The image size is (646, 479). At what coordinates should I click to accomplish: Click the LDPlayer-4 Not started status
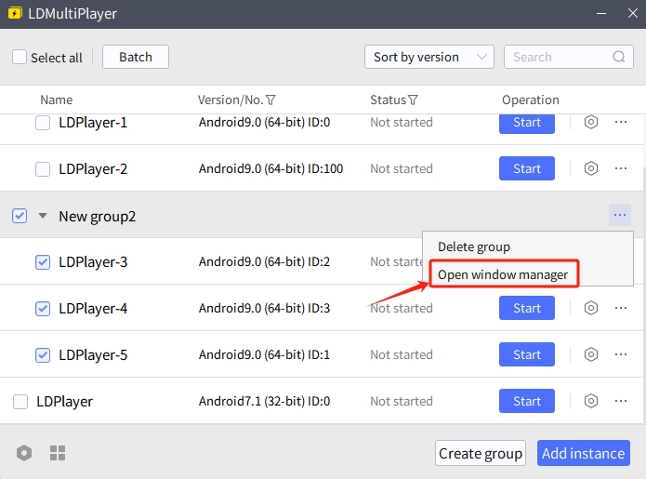pos(402,309)
